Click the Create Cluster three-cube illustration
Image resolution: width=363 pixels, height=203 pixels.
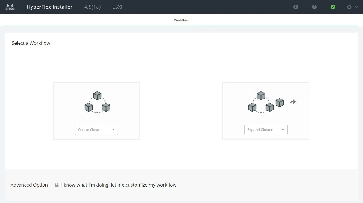coord(97,102)
